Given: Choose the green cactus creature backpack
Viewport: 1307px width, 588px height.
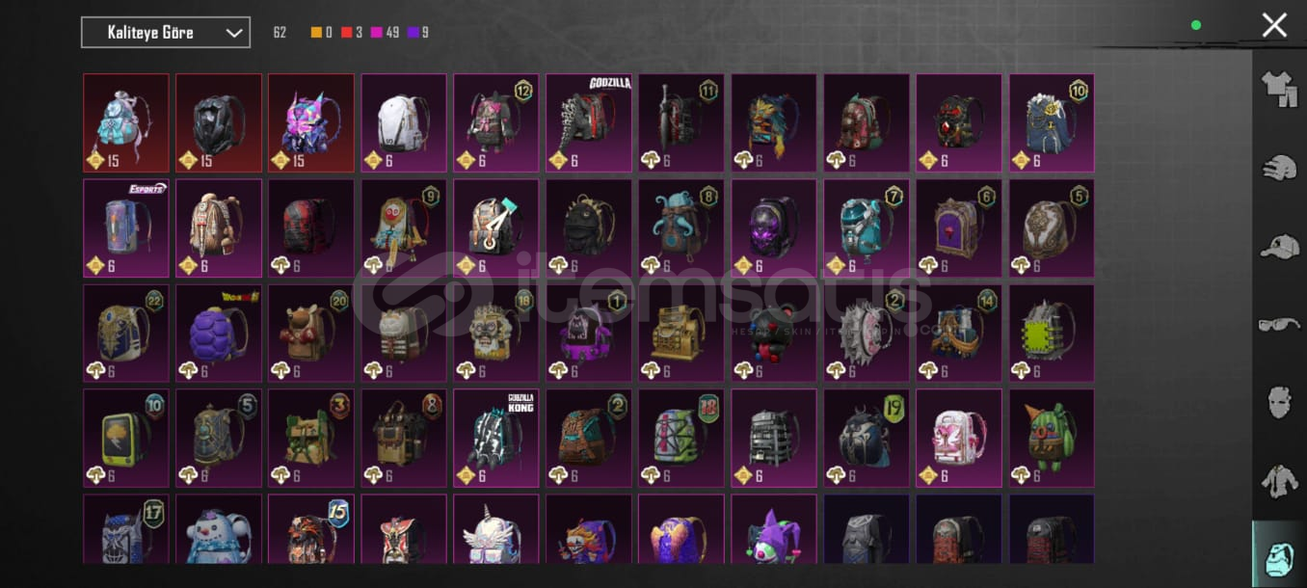Looking at the screenshot, I should pyautogui.click(x=1052, y=438).
